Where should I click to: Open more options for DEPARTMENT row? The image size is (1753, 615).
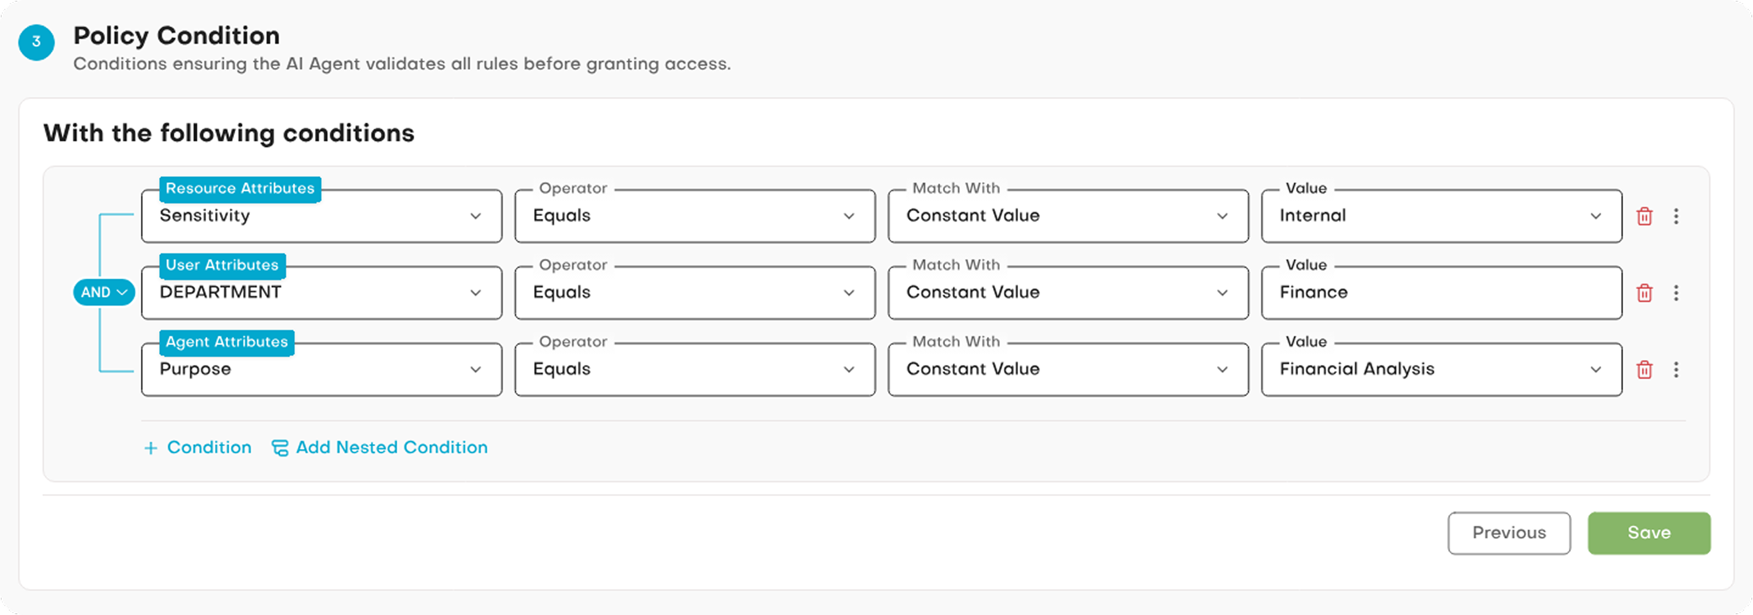pos(1676,293)
